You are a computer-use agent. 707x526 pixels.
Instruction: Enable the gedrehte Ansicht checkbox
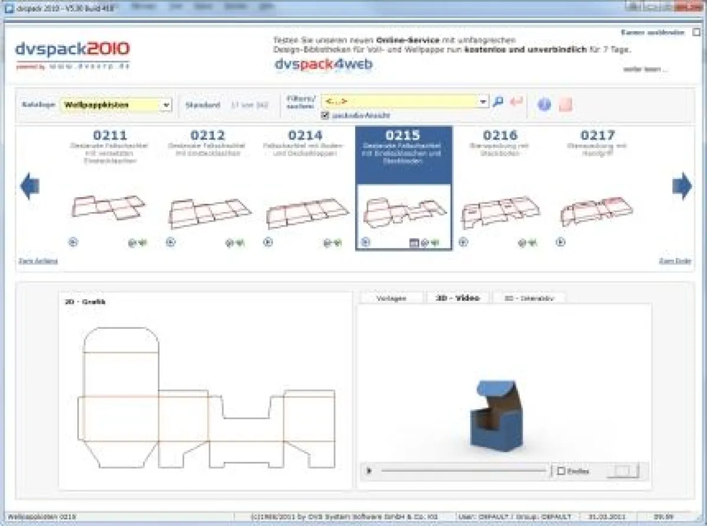326,114
